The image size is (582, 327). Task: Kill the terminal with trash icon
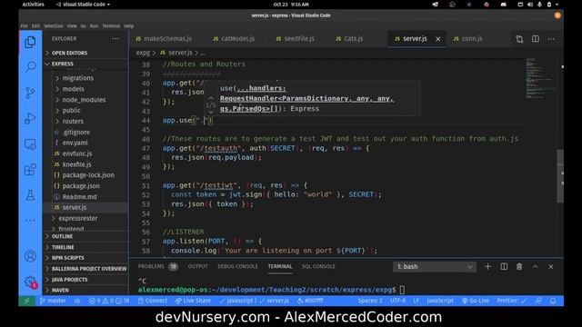519,266
